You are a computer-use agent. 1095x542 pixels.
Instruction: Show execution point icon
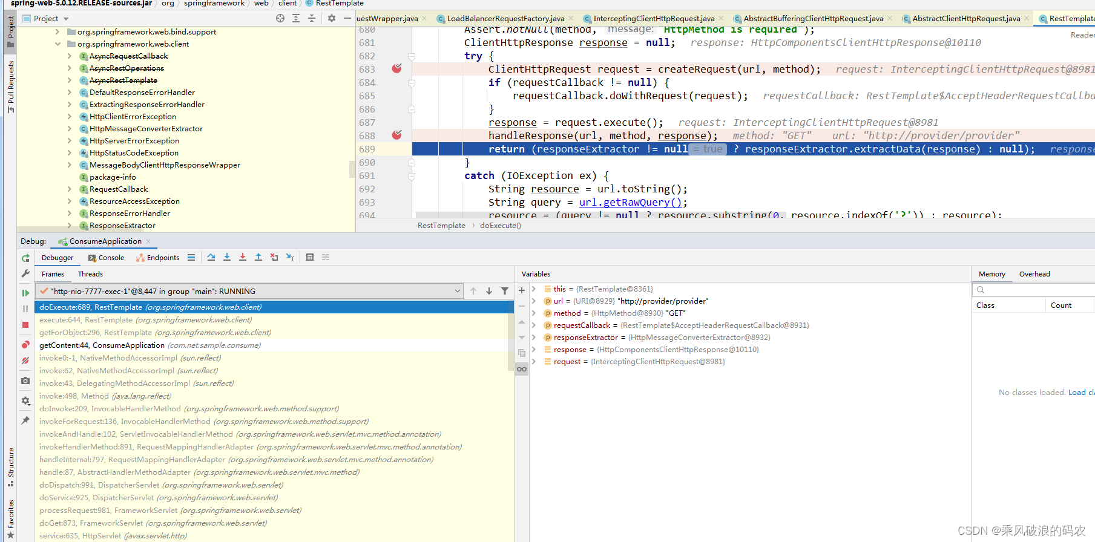[x=191, y=257]
